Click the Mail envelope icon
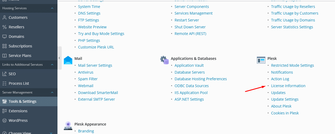 [68, 60]
